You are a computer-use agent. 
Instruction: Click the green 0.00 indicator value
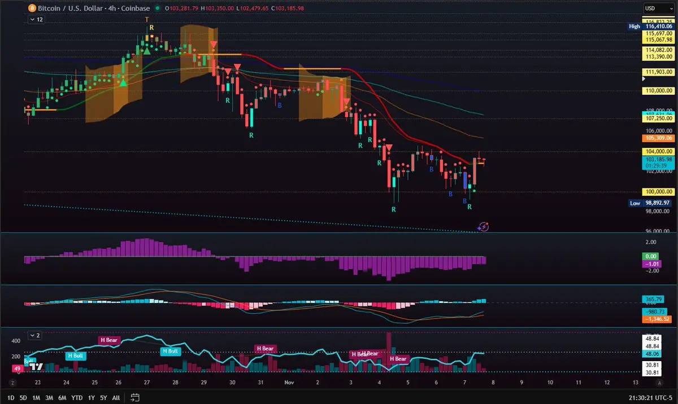(x=649, y=256)
